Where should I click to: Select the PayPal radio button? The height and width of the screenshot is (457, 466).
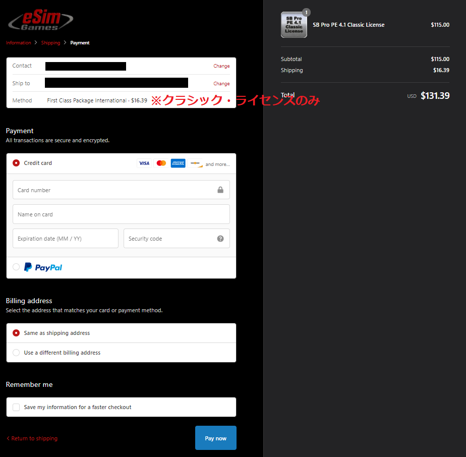[16, 267]
